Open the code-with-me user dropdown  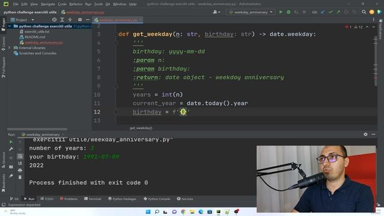(x=217, y=12)
